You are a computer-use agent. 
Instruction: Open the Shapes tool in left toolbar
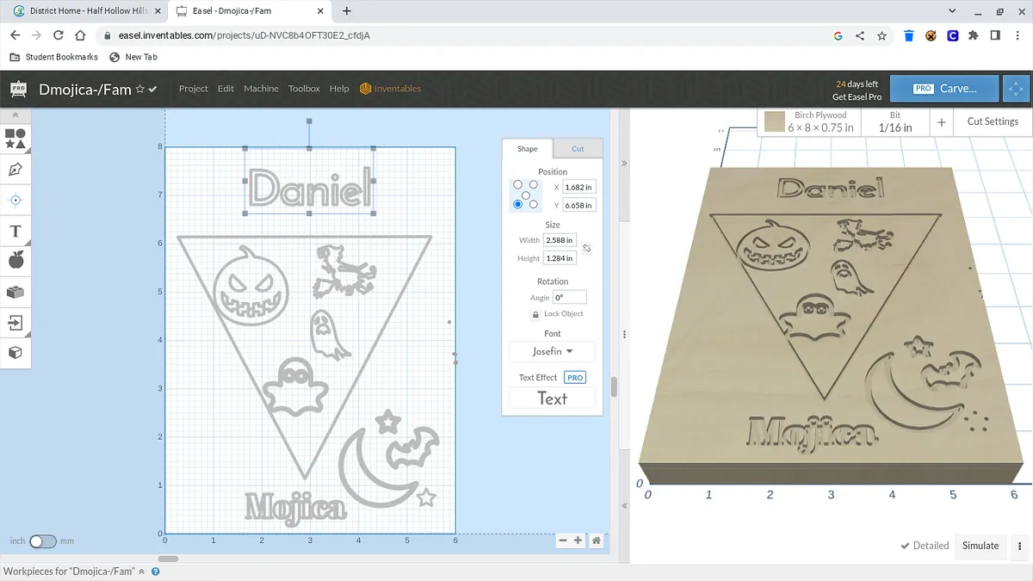tap(15, 138)
